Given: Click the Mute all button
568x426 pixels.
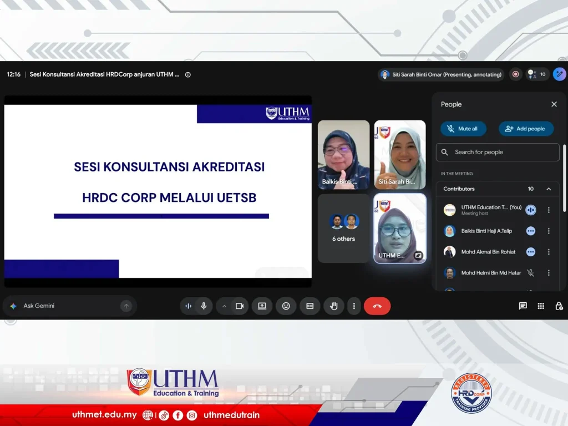Looking at the screenshot, I should tap(463, 129).
